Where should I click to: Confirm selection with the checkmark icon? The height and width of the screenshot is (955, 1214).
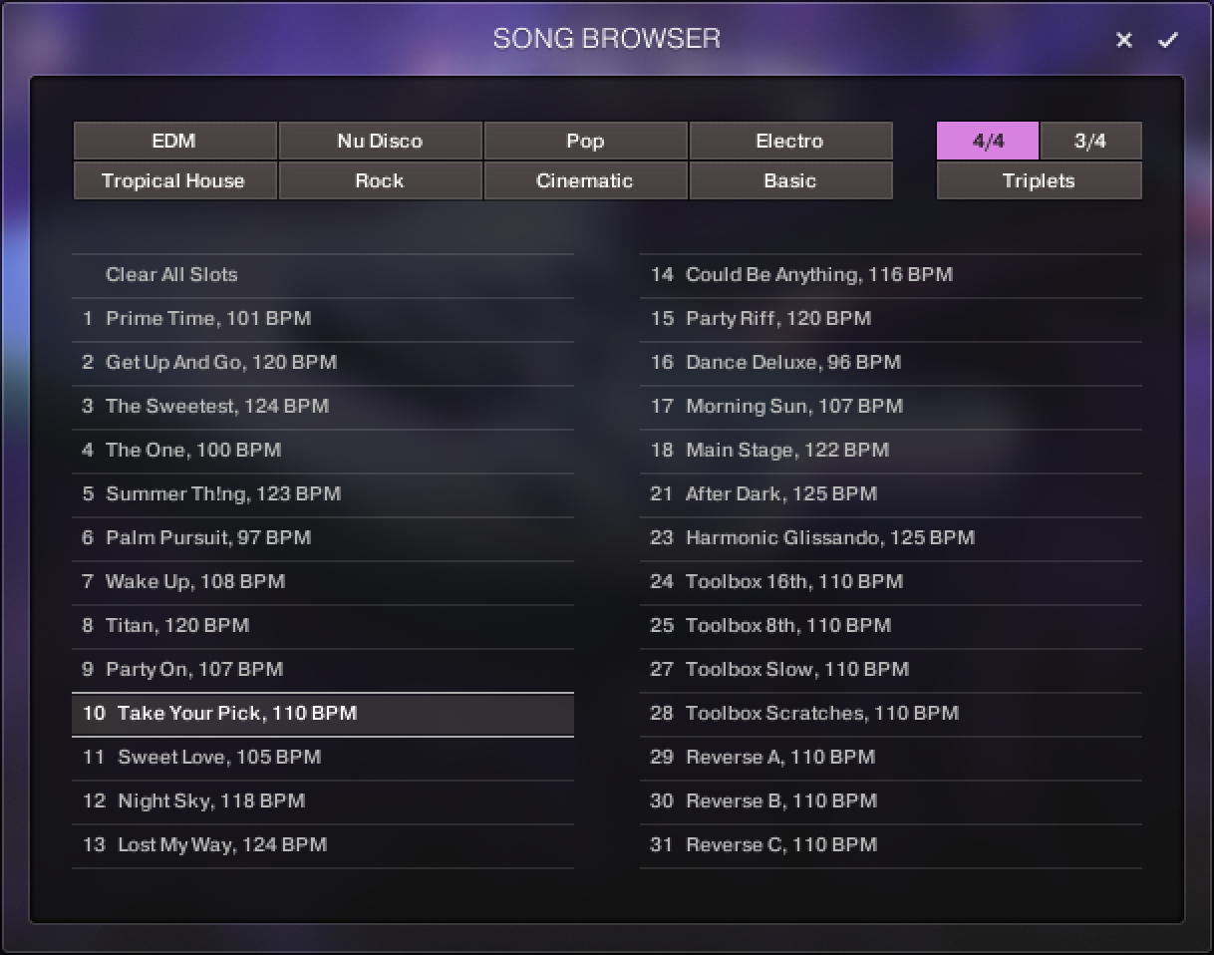pos(1169,40)
